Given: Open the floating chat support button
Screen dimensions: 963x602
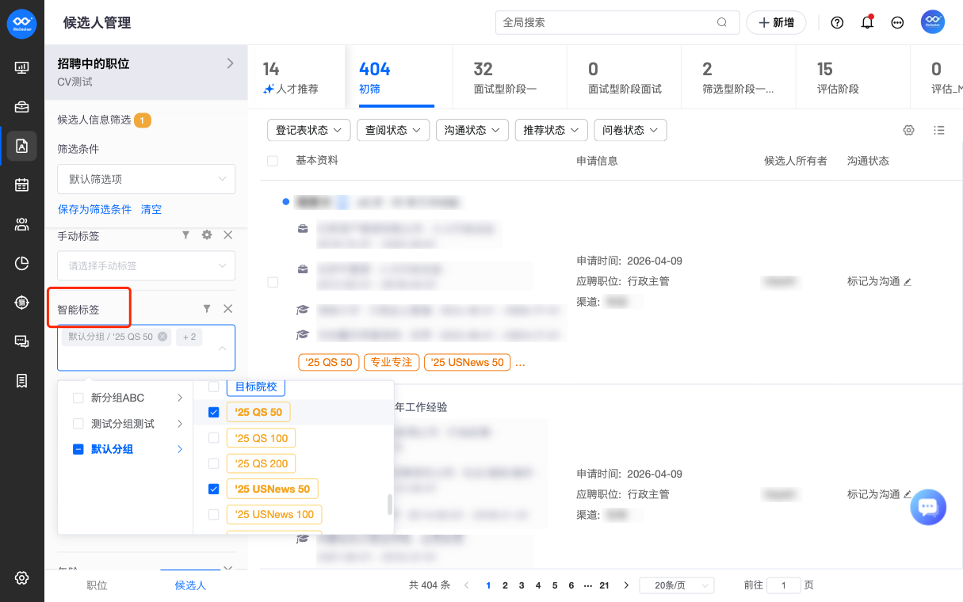Looking at the screenshot, I should click(929, 507).
